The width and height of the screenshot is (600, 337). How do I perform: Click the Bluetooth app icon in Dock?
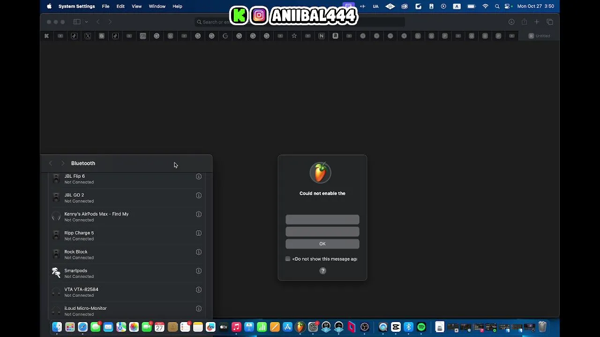(408, 327)
